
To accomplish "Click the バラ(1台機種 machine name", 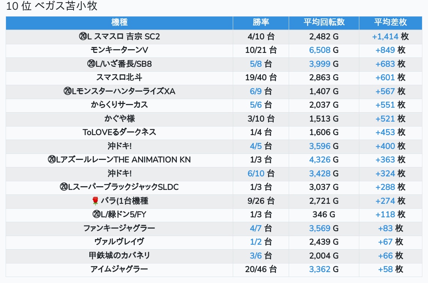I will [125, 201].
